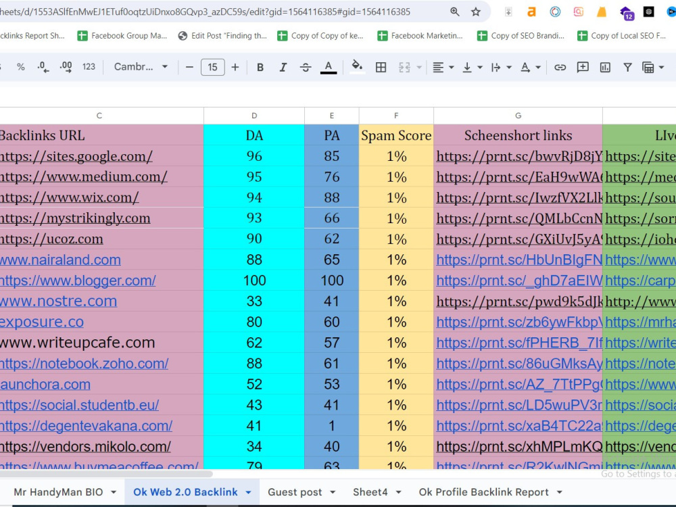
Task: Switch to Guest post sheet tab
Action: coord(295,492)
